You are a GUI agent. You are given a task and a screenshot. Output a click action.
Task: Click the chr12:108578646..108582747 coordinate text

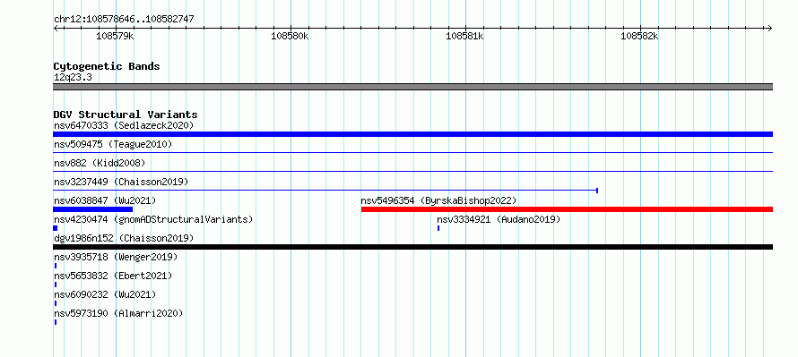[124, 20]
